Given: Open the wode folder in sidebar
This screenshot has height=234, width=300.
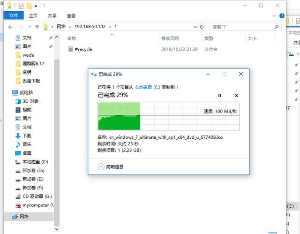Looking at the screenshot, I should click(28, 55).
